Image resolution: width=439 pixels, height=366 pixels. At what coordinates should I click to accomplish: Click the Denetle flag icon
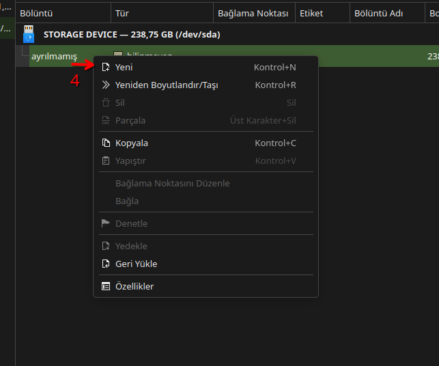105,223
